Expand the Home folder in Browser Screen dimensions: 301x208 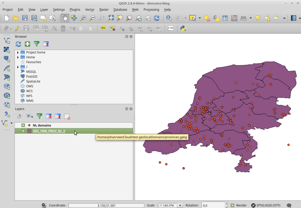click(x=18, y=57)
